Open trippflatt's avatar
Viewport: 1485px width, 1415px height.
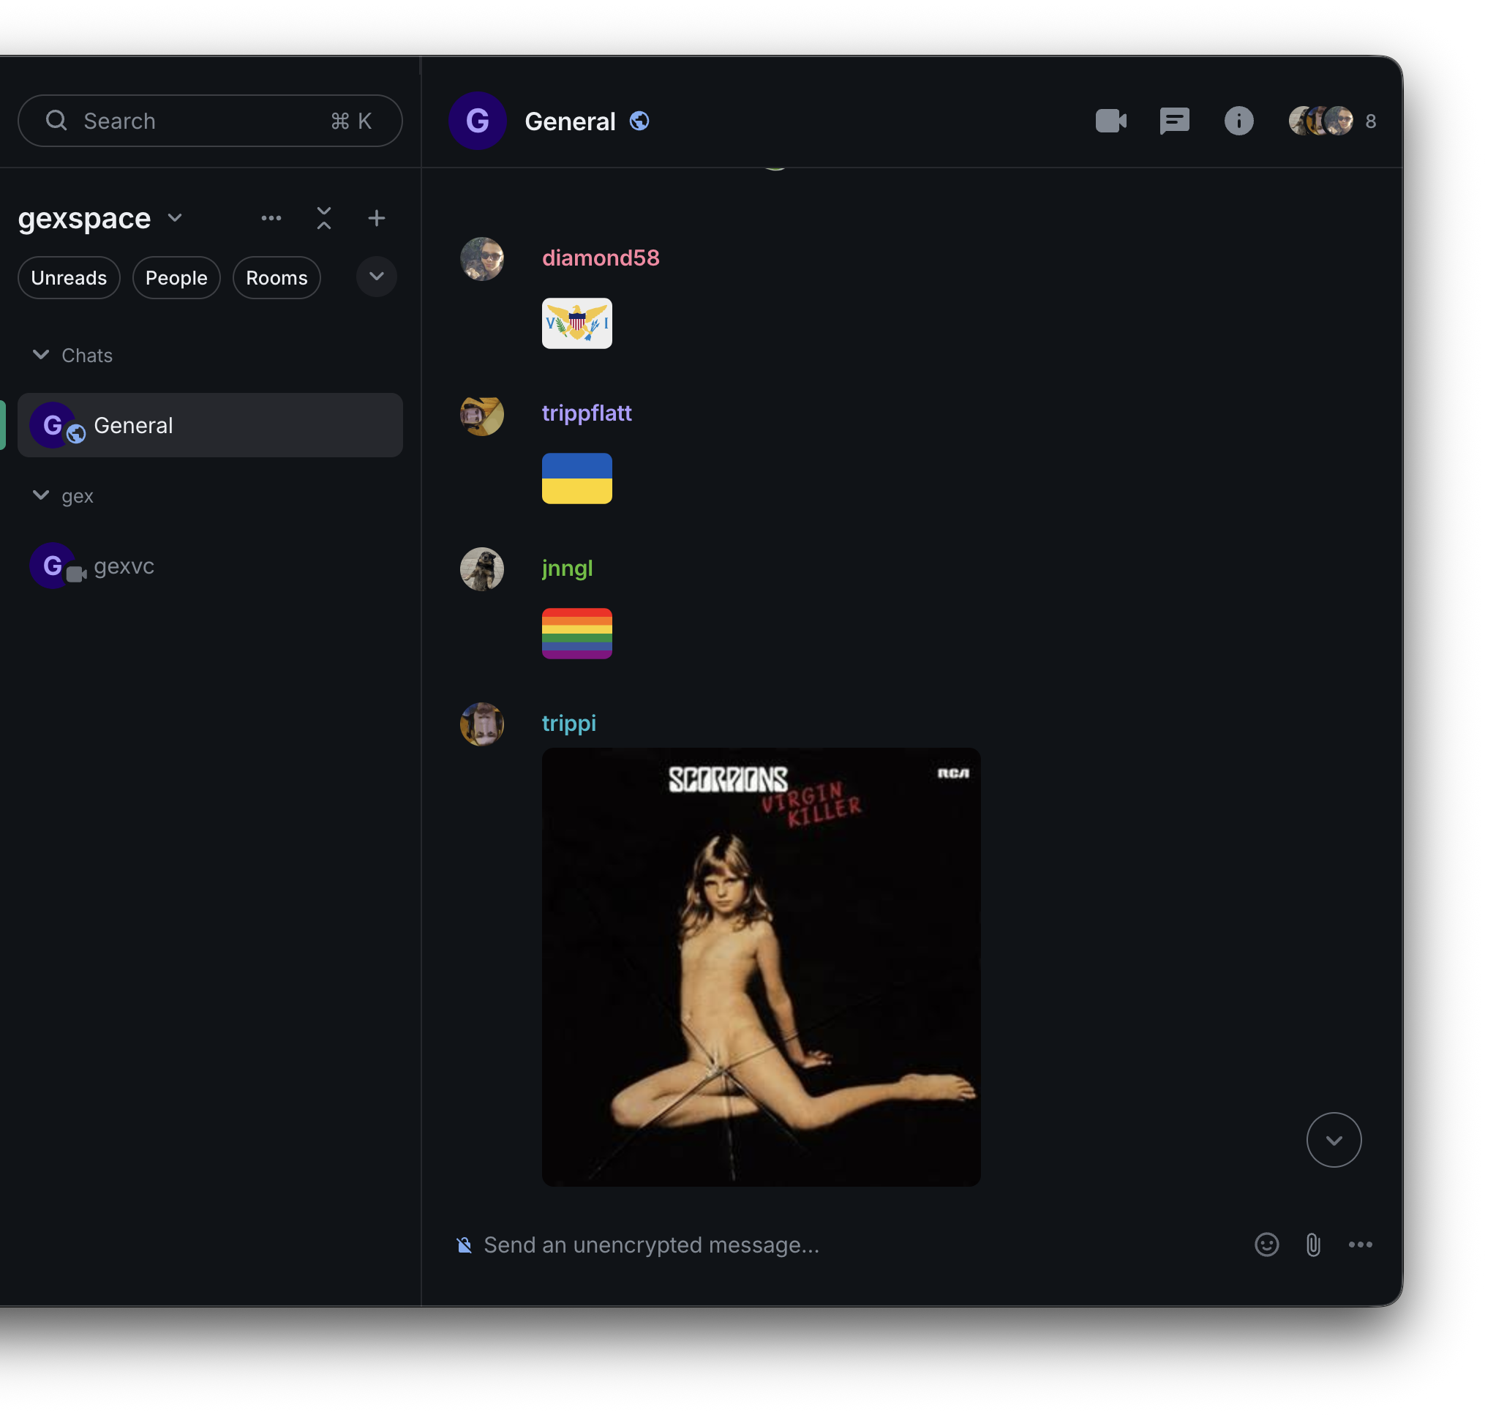(482, 414)
